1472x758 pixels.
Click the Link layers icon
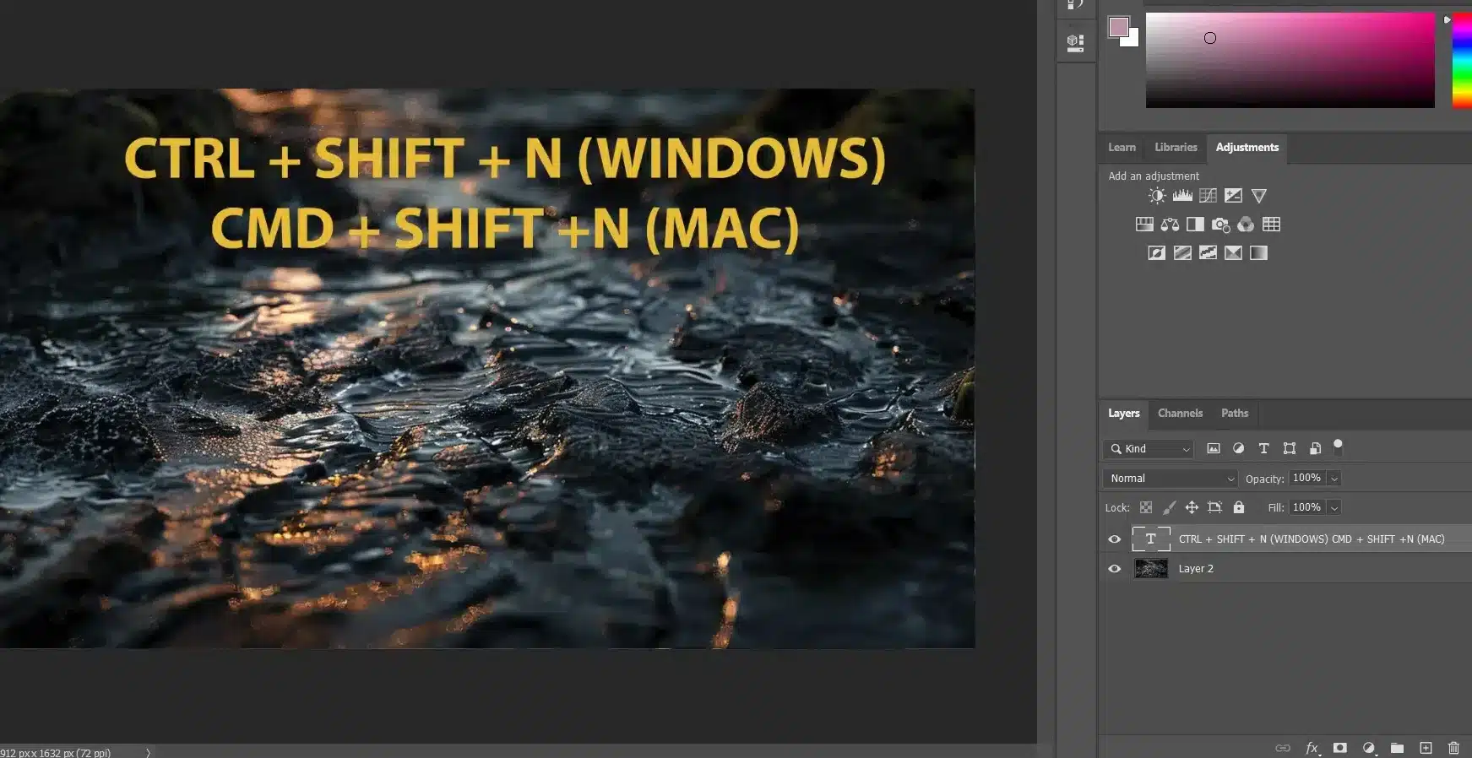point(1283,748)
